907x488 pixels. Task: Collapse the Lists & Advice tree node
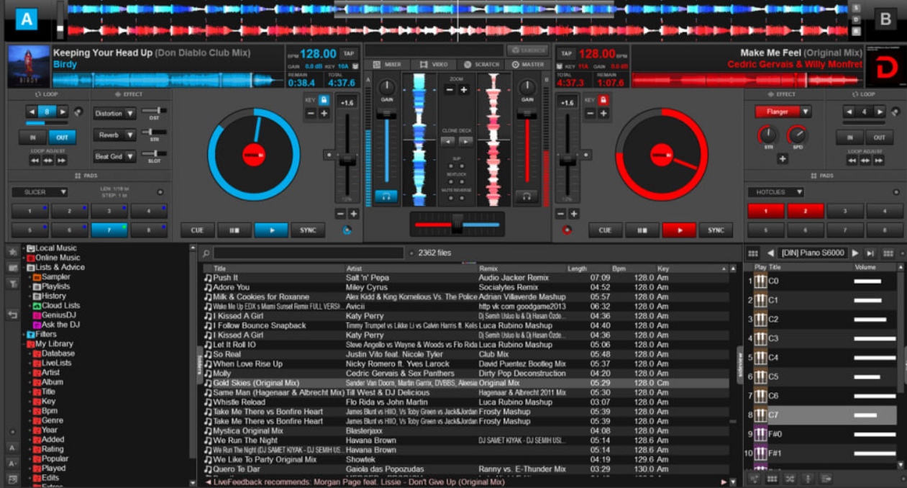24,267
